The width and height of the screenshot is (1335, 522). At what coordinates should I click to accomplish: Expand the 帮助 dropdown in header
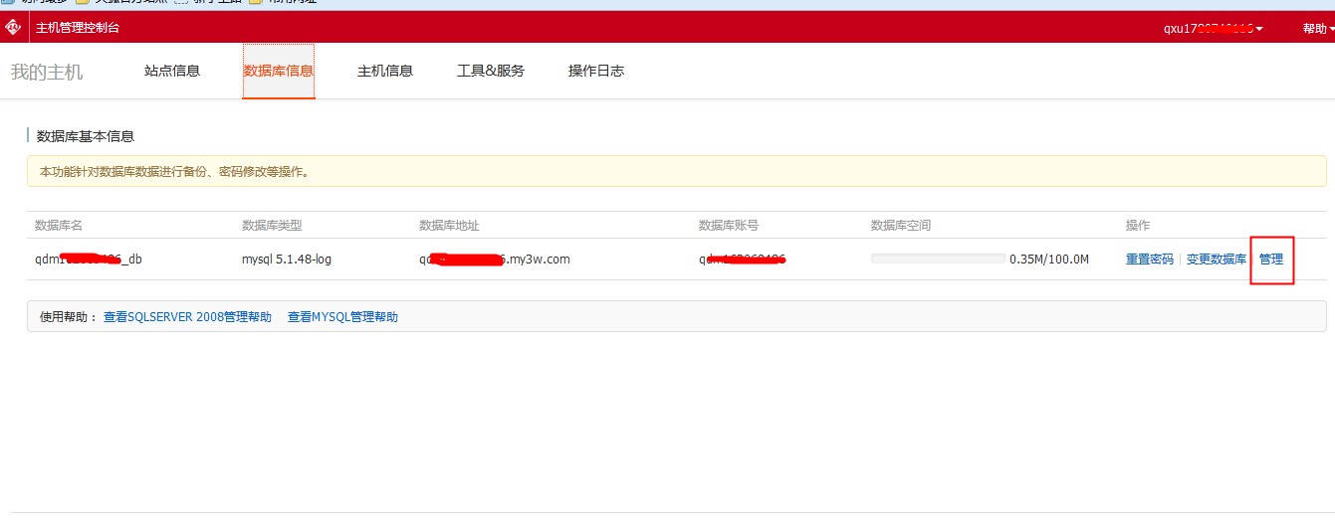(1318, 29)
